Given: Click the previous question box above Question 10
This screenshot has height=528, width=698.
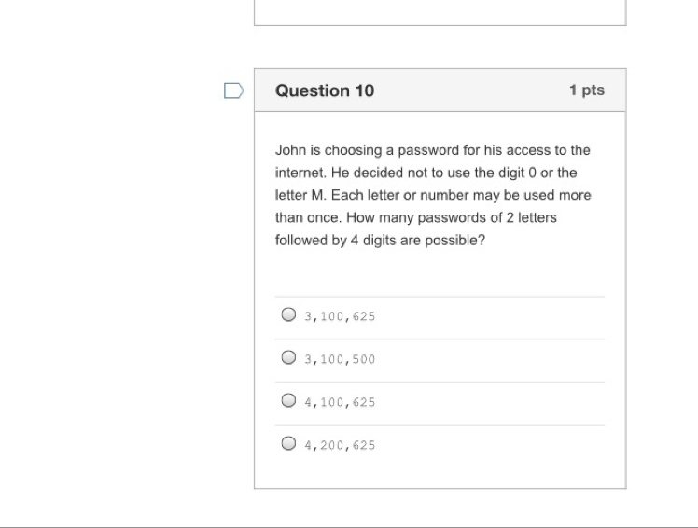Looking at the screenshot, I should [440, 12].
